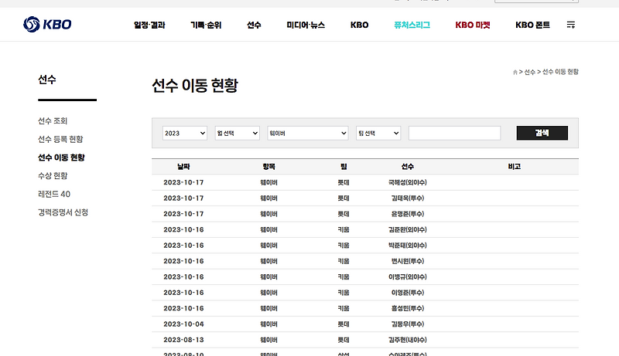The height and width of the screenshot is (356, 619).
Task: Click player 박준태(외야수)
Action: [x=408, y=246]
